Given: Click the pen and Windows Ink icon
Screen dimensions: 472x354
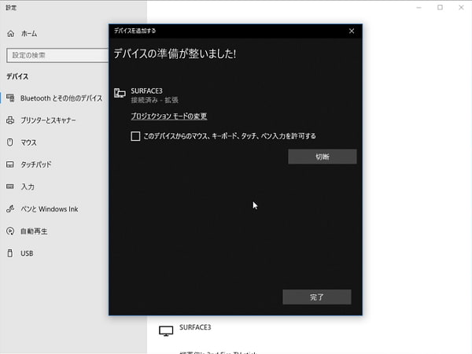Looking at the screenshot, I should pos(10,208).
